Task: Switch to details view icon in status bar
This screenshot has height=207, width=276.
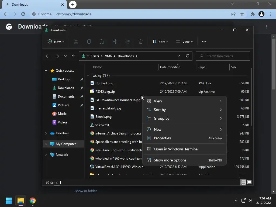Action: [x=243, y=182]
